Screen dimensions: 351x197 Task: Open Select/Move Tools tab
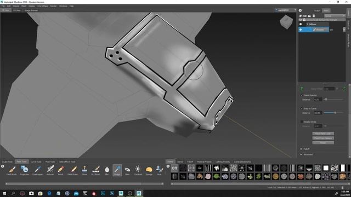[67, 162]
